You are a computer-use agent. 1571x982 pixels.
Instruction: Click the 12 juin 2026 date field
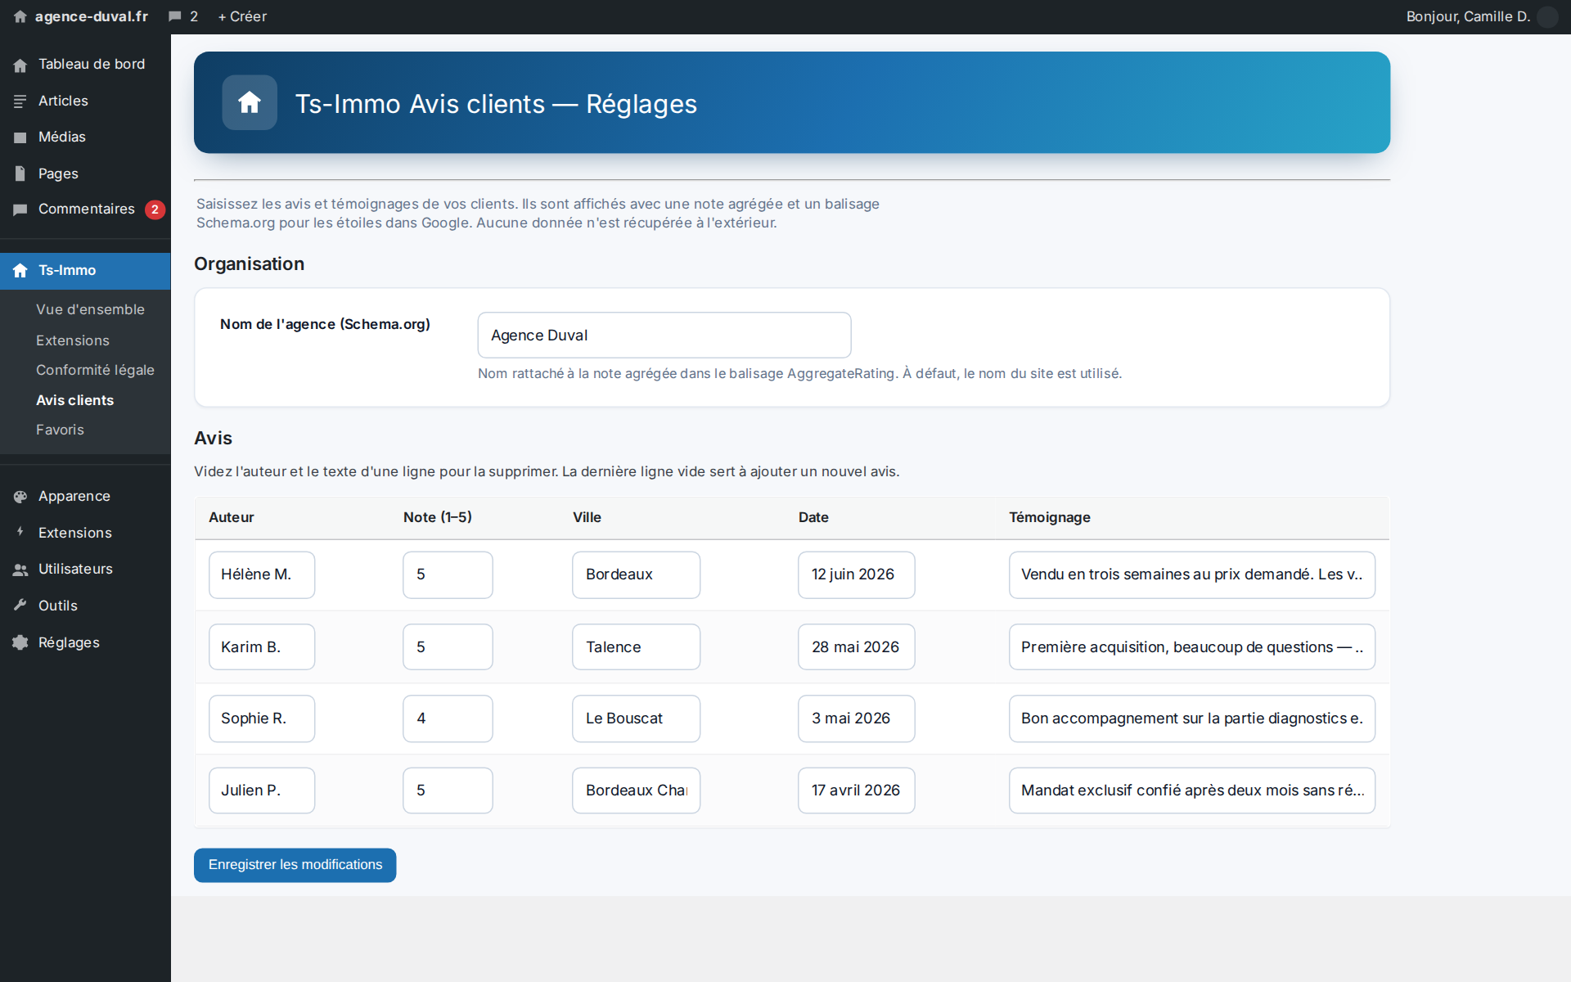[x=856, y=574]
